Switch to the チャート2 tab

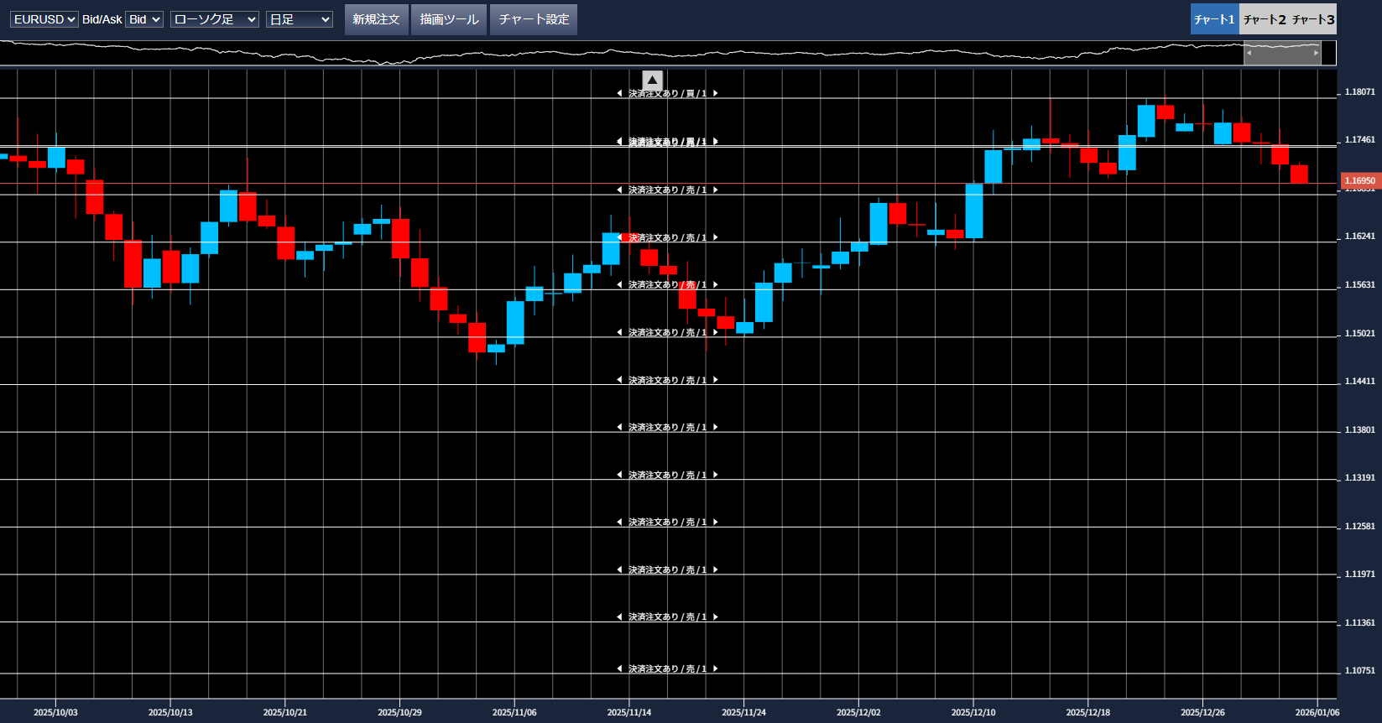1264,19
